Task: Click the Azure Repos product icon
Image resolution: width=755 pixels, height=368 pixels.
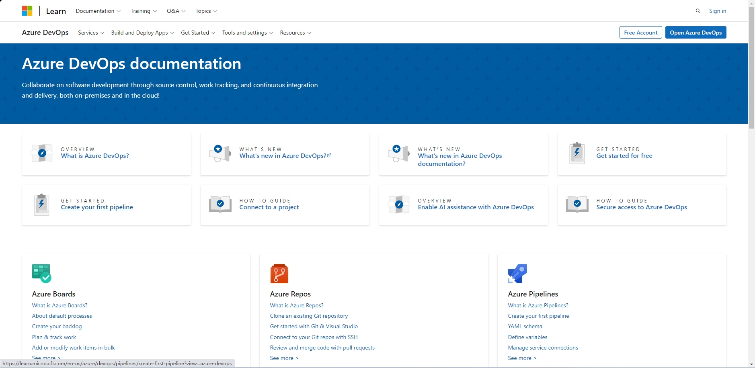Action: coord(279,273)
